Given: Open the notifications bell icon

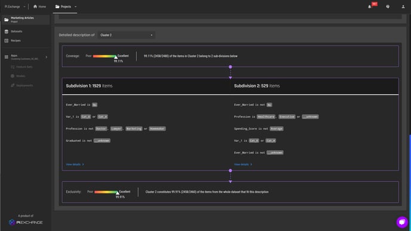Looking at the screenshot, I should (x=370, y=7).
